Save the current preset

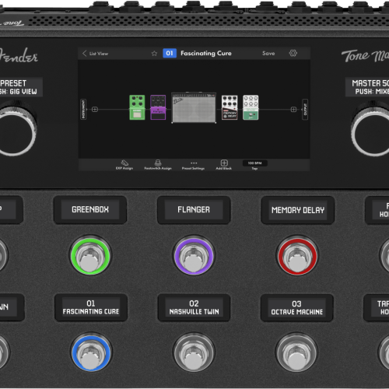268,53
